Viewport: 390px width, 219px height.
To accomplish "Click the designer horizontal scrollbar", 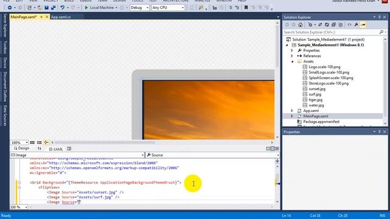I will pos(105,142).
